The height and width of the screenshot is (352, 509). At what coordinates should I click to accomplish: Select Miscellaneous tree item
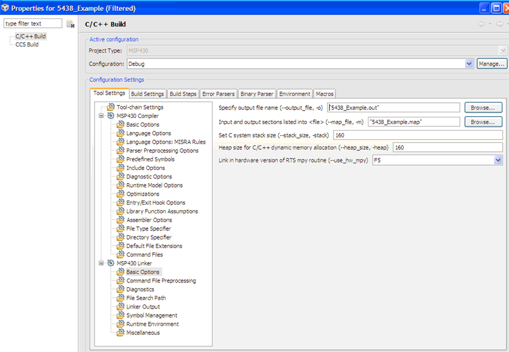coord(143,332)
